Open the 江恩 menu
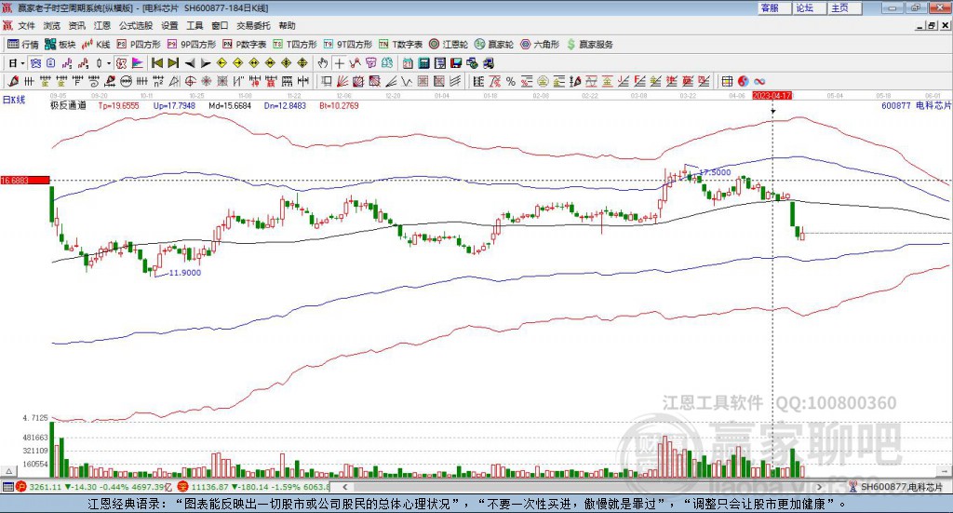Screen dimensions: 953x513 [x=102, y=25]
